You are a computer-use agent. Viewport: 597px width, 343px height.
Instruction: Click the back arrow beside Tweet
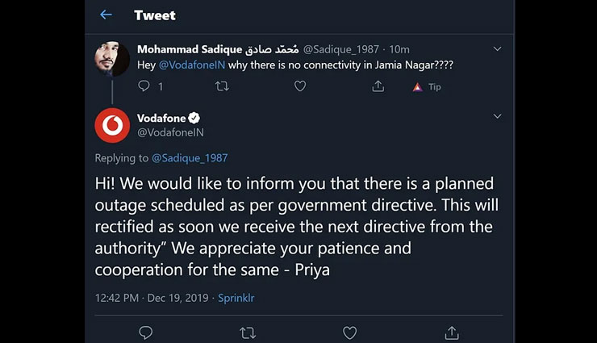(x=106, y=15)
